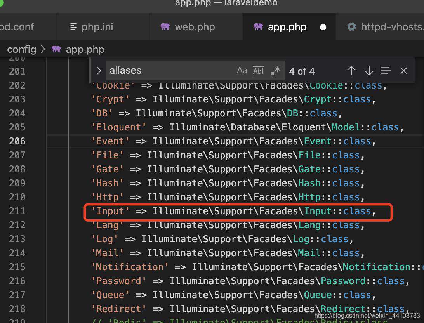Click breadcrumb elephant icon beside app.php
The image size is (424, 323).
click(x=56, y=49)
